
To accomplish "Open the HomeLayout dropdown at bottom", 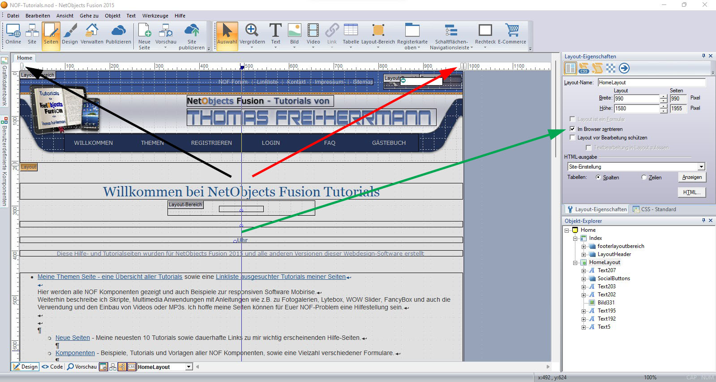I will tap(189, 367).
